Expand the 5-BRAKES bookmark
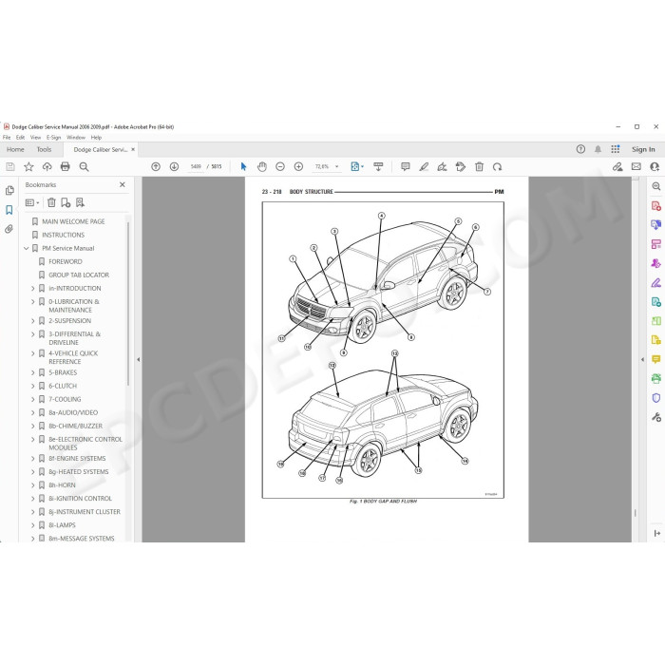Image resolution: width=665 pixels, height=665 pixels. [x=33, y=372]
